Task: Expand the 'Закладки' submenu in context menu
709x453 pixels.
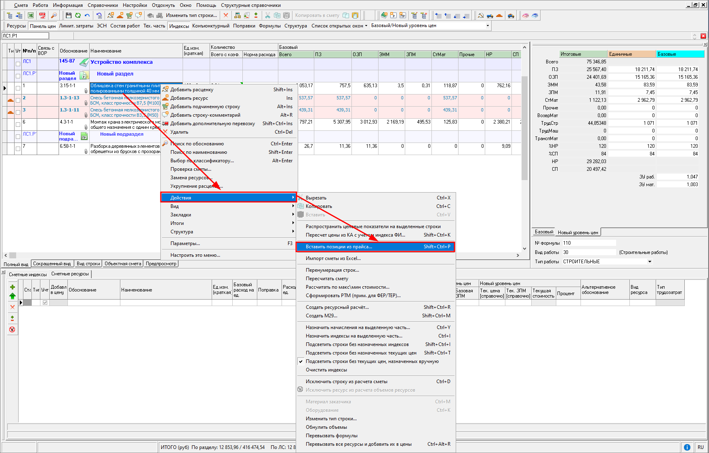Action: click(229, 215)
